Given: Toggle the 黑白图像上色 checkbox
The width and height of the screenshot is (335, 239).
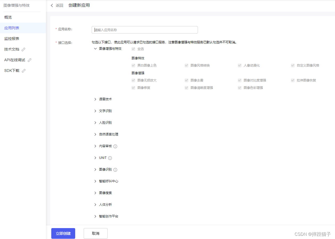Looking at the screenshot, I should click(133, 65).
